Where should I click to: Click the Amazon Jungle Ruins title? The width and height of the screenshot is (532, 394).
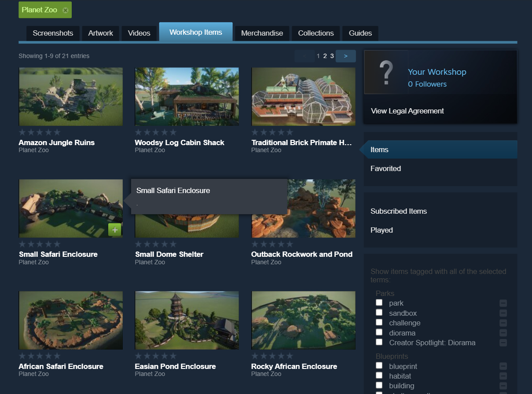point(57,142)
